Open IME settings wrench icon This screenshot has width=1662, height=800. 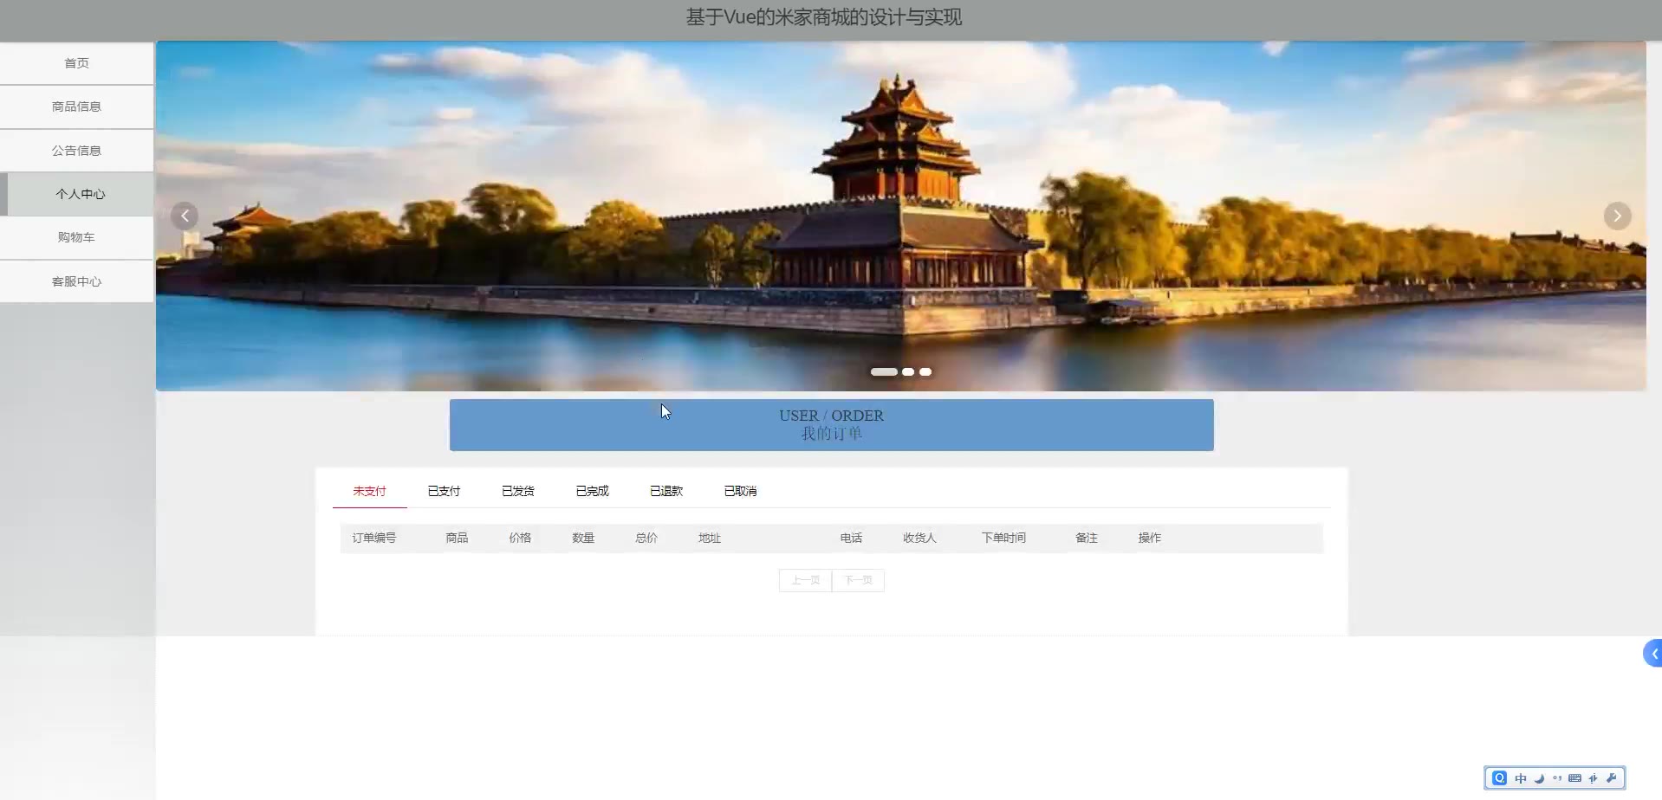point(1611,778)
